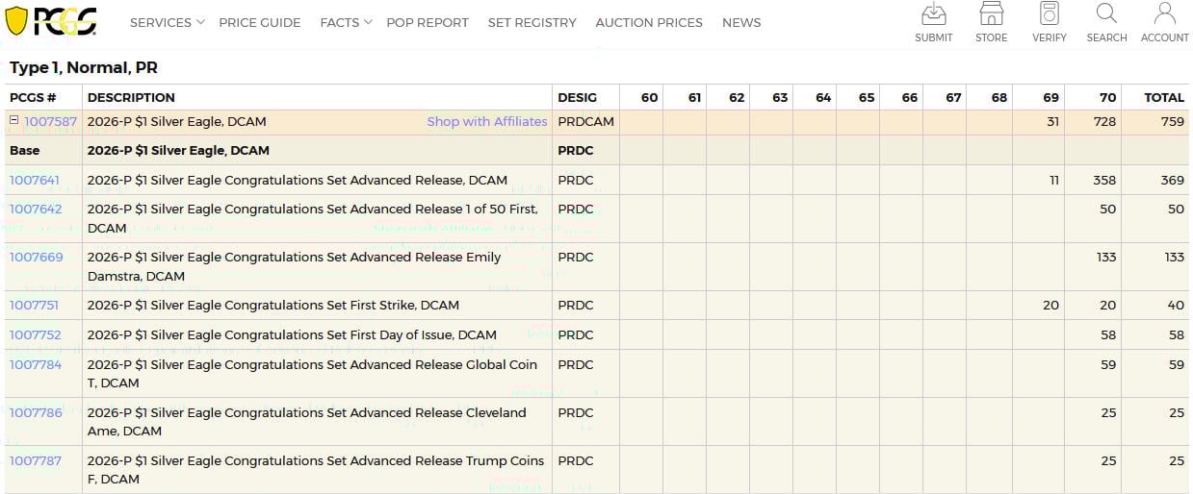This screenshot has width=1193, height=494.
Task: Go to the Price Guide menu
Action: pos(259,22)
